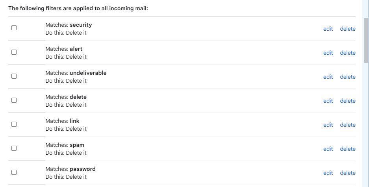Delete the security filter
This screenshot has height=187, width=369.
(x=348, y=29)
